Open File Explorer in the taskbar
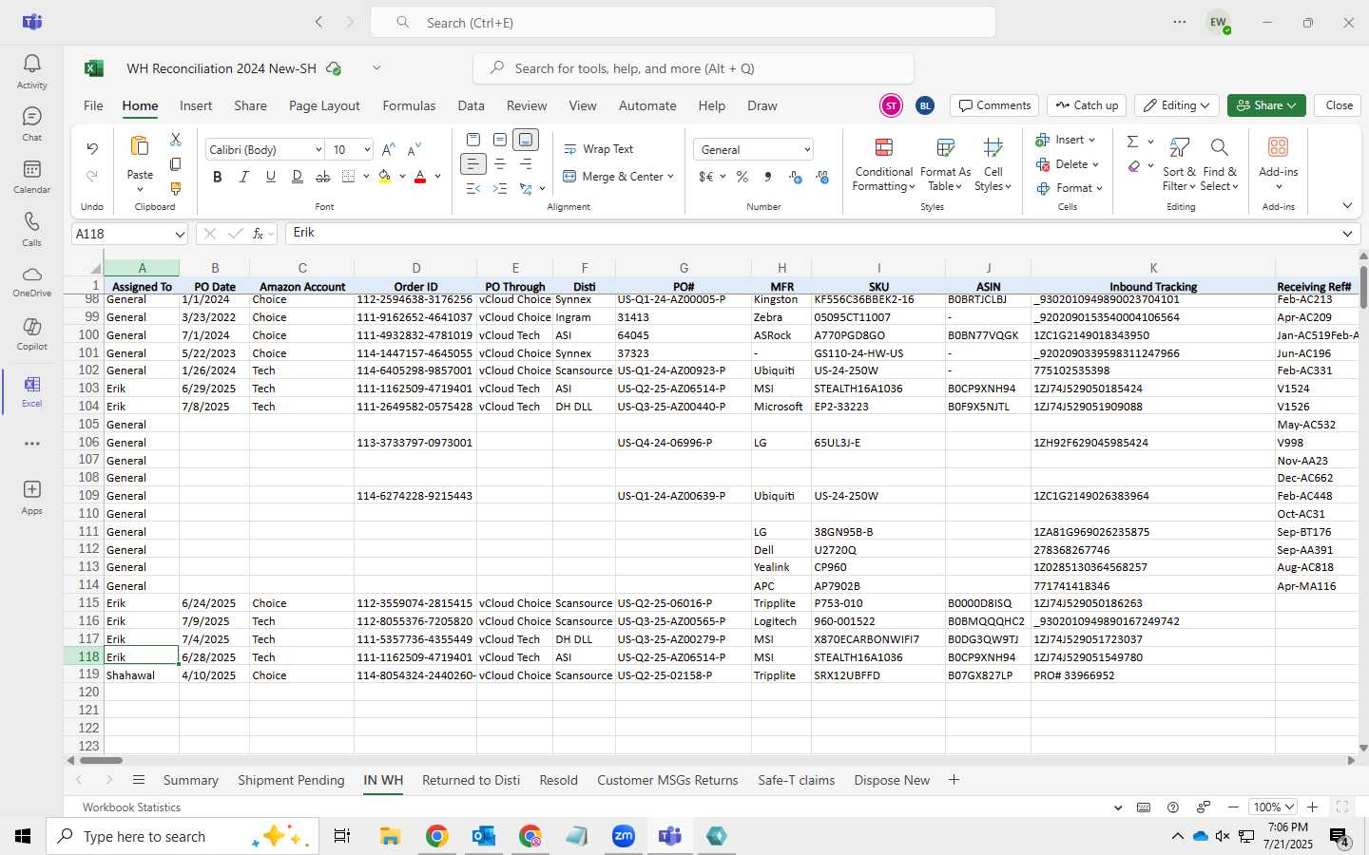Image resolution: width=1369 pixels, height=855 pixels. point(391,836)
